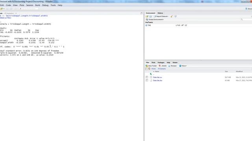Go up to parent directory arrow
Screen dimensions: 252x141
click(x=151, y=74)
